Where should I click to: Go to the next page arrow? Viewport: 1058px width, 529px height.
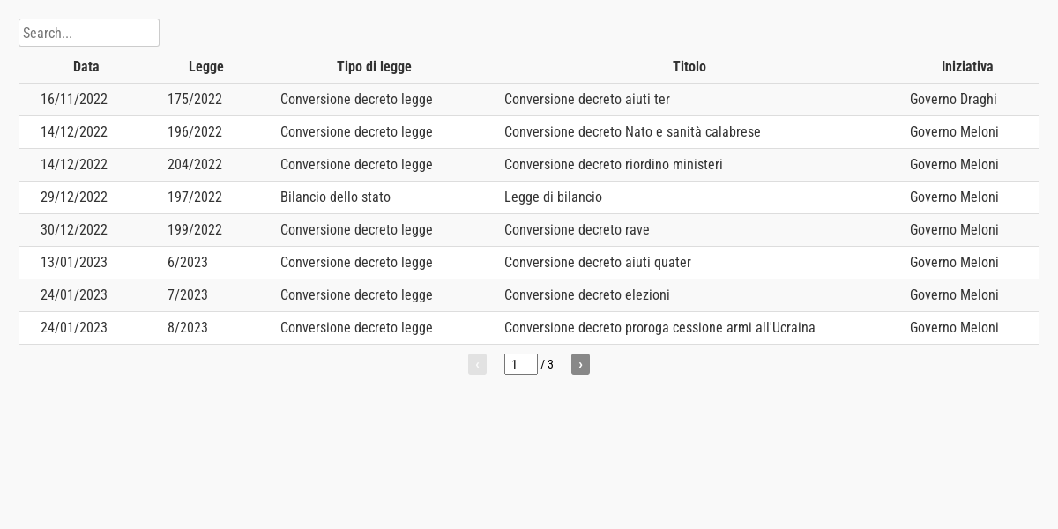pyautogui.click(x=580, y=364)
